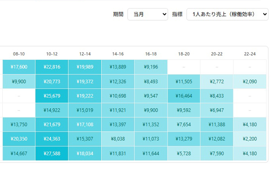Click the ¥20,350 cell in 08-10
Viewport: 271px width, 169px height.
pyautogui.click(x=19, y=139)
